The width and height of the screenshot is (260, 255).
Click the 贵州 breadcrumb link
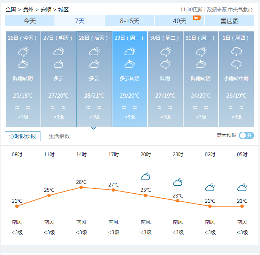pyautogui.click(x=28, y=9)
